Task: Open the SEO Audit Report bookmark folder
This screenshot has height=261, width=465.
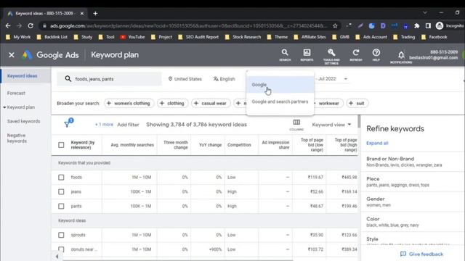Action: pos(198,37)
